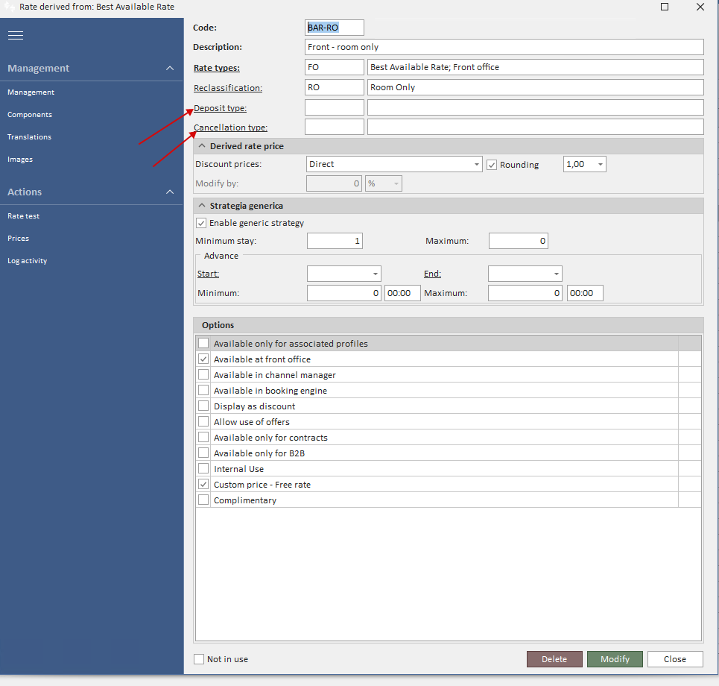Click the Deposit type code field

click(335, 107)
